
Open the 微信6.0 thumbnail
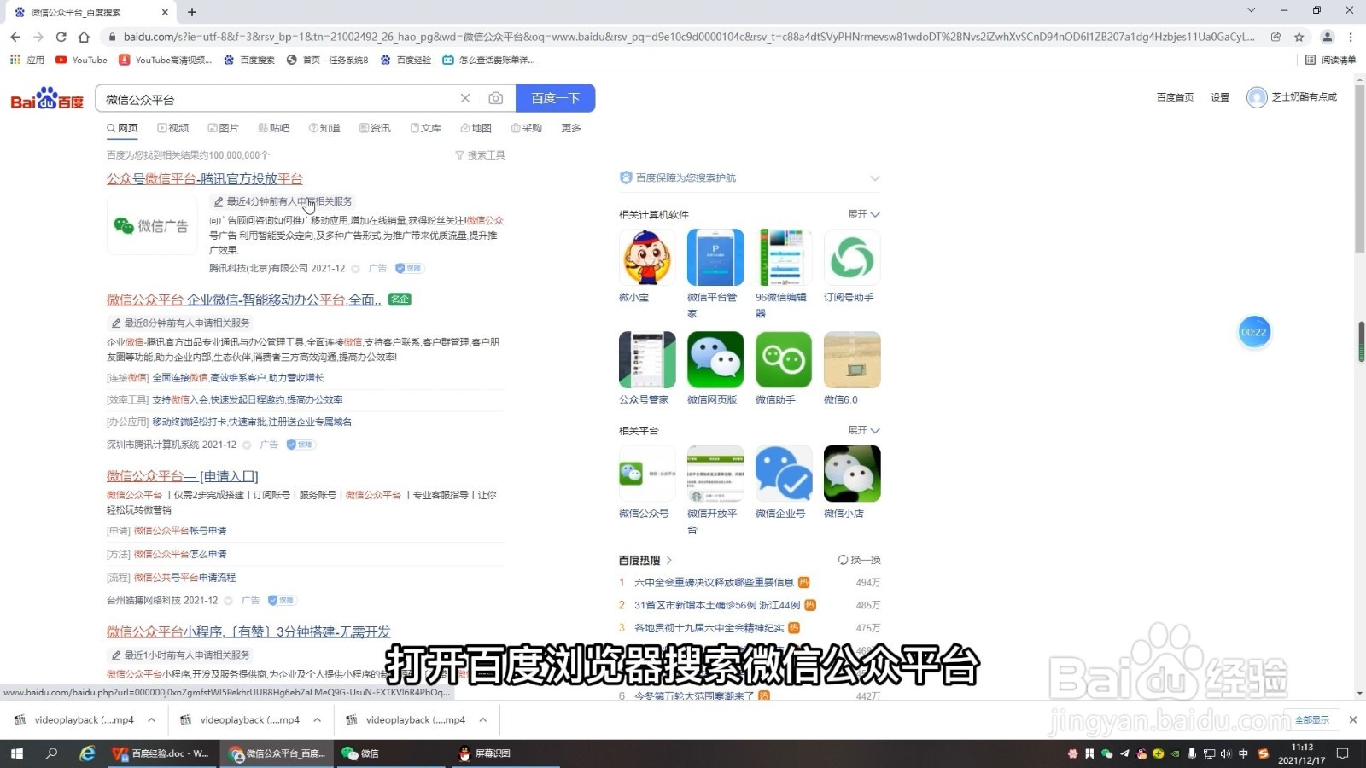852,359
